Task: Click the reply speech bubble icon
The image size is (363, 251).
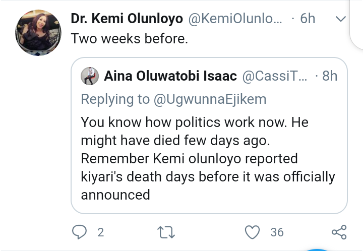Action: tap(80, 232)
